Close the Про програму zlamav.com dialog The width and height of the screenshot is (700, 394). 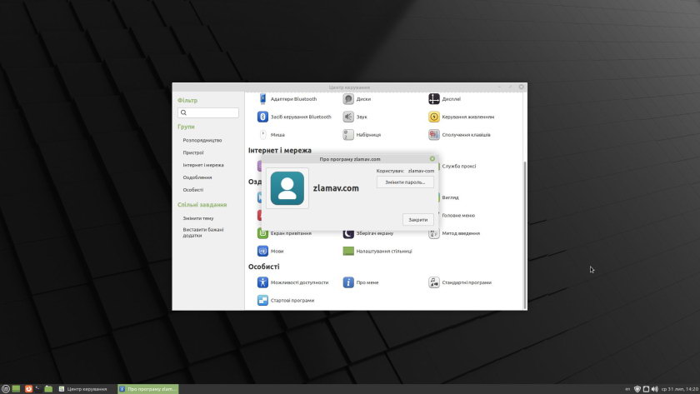(x=432, y=159)
